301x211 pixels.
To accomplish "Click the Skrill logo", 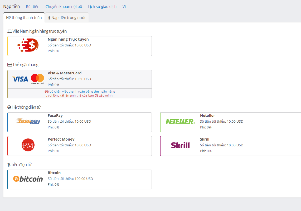I will [180, 145].
